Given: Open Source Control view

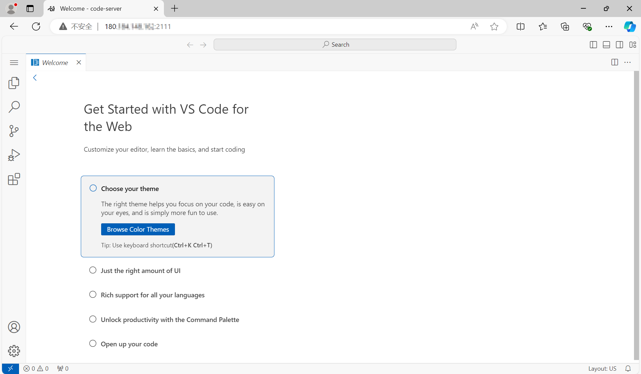Looking at the screenshot, I should click(14, 131).
